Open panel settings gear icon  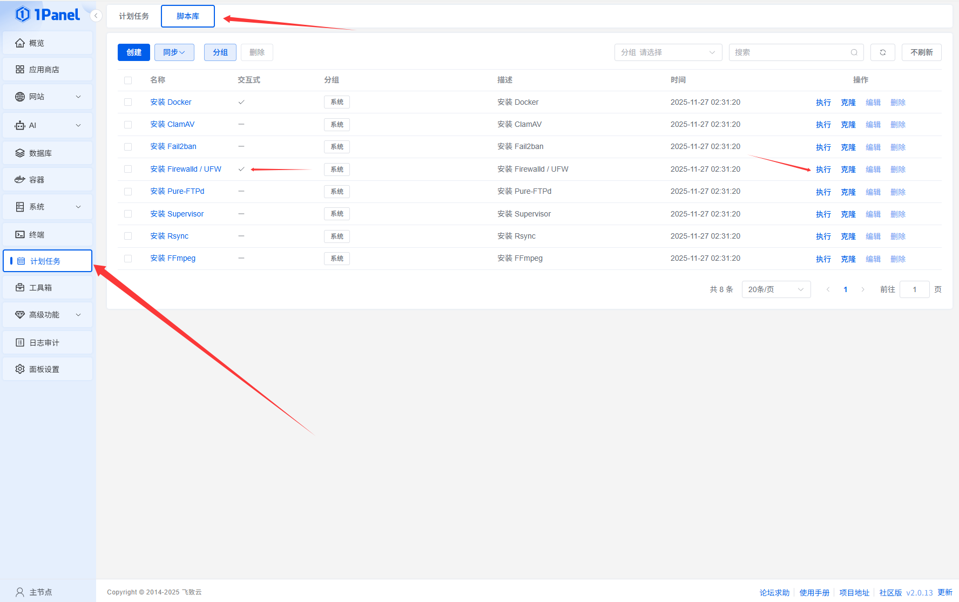(x=20, y=369)
